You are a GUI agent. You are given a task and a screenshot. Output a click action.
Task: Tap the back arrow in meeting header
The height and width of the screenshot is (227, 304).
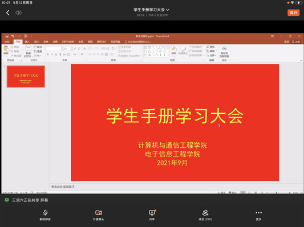click(x=8, y=13)
